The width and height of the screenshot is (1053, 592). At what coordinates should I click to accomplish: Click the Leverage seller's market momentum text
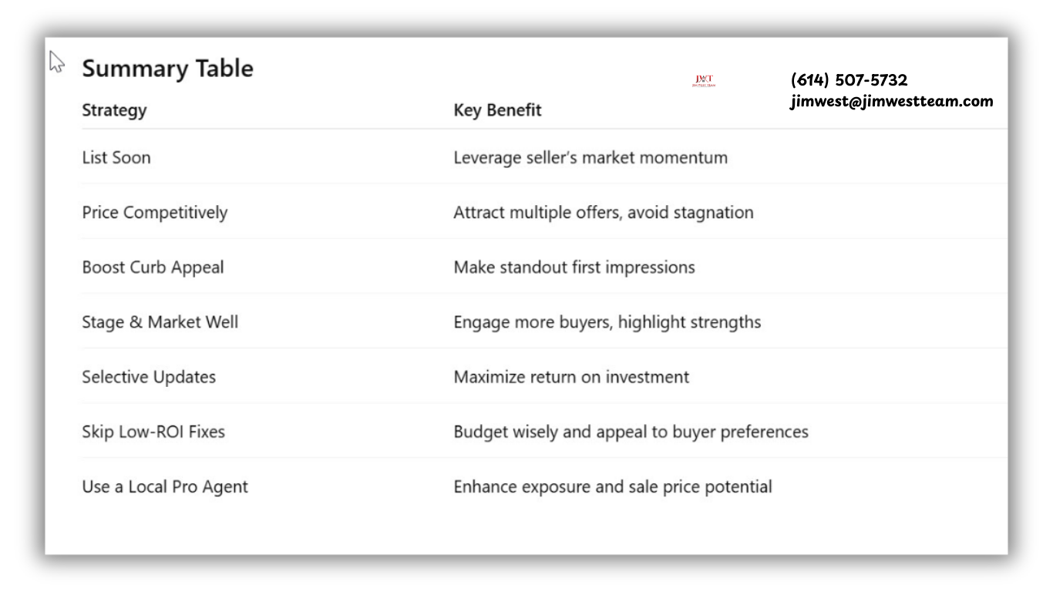[x=590, y=158]
